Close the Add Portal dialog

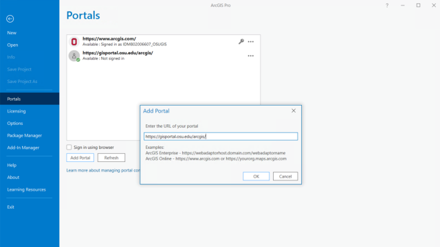294,110
